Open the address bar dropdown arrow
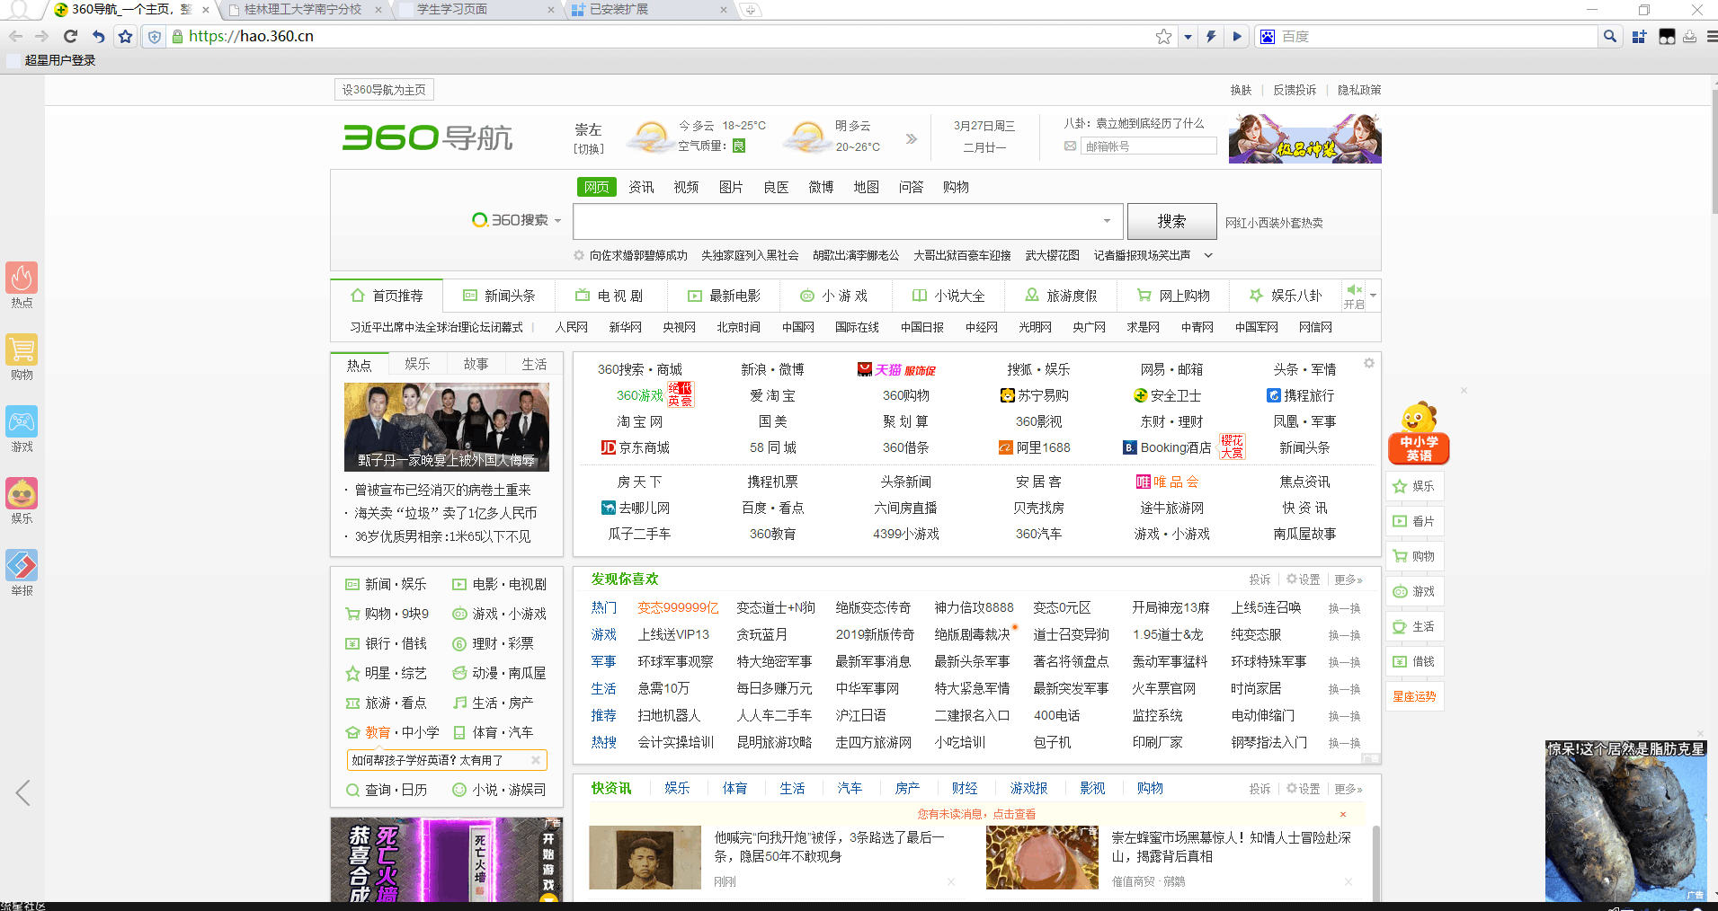 (1188, 37)
